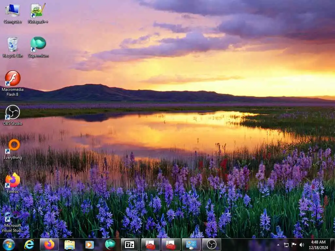Open the clock showing 4:48 AM
The height and width of the screenshot is (251, 335).
[318, 245]
